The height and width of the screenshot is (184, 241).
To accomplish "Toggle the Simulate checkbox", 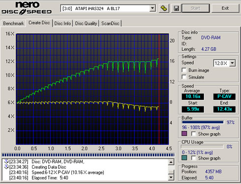I will [184, 77].
